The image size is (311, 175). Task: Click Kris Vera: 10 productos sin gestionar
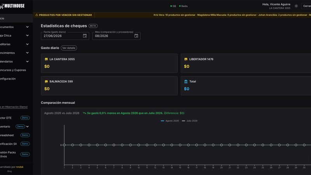point(174,15)
